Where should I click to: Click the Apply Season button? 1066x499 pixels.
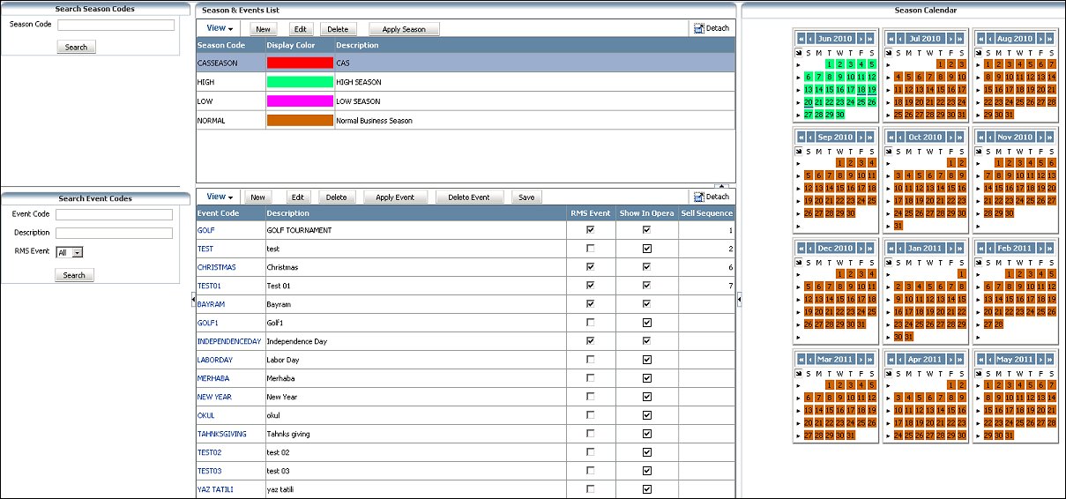(x=404, y=29)
